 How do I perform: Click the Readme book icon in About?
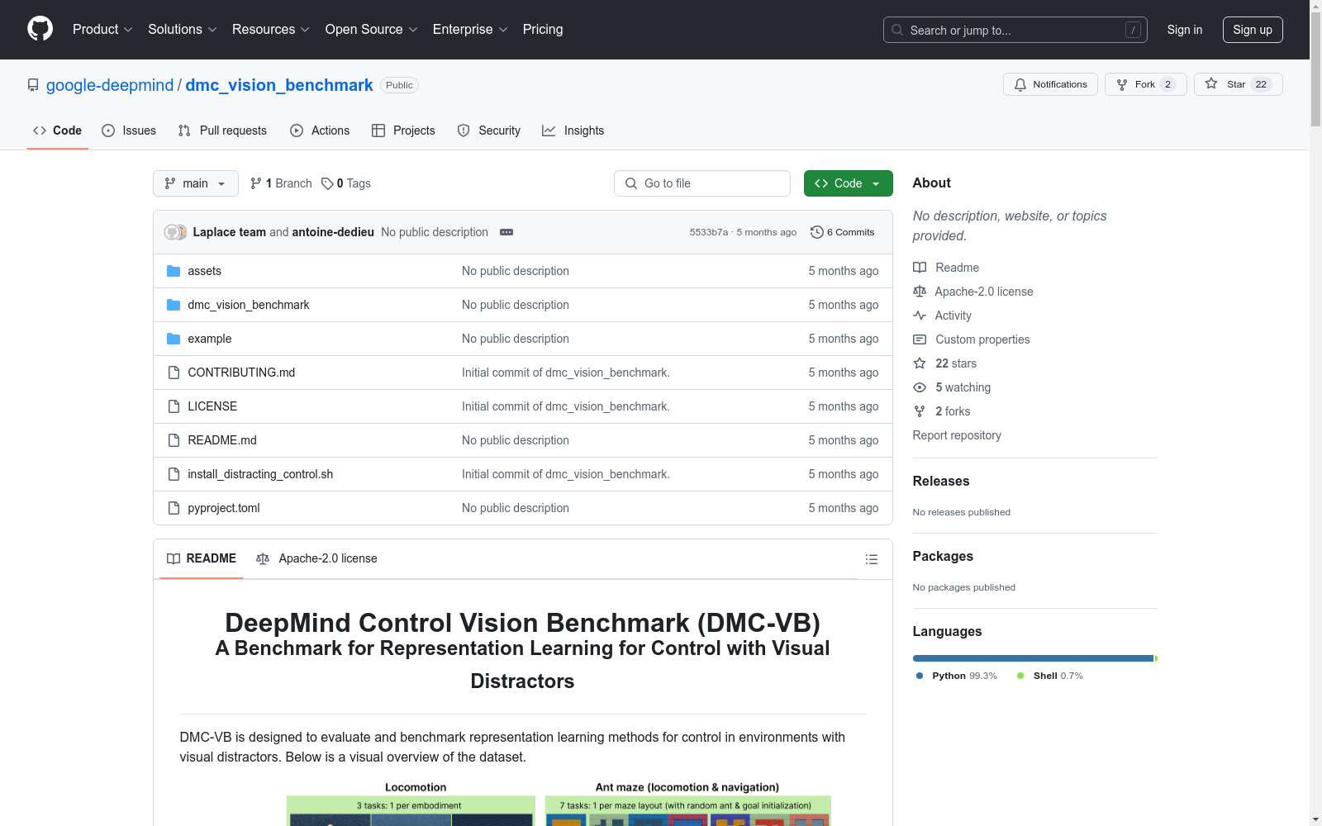(x=920, y=268)
